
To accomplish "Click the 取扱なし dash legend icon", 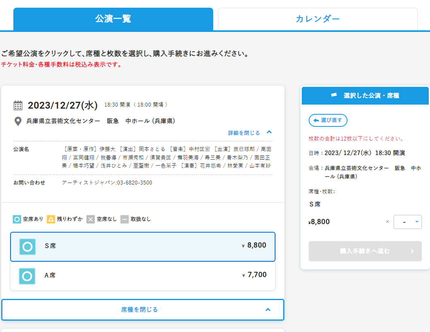I will [x=125, y=219].
